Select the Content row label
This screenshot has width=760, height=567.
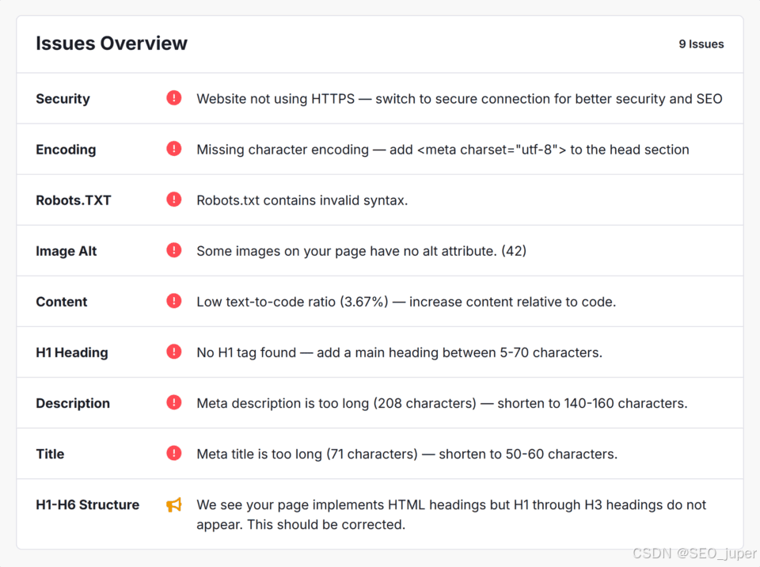(x=62, y=302)
